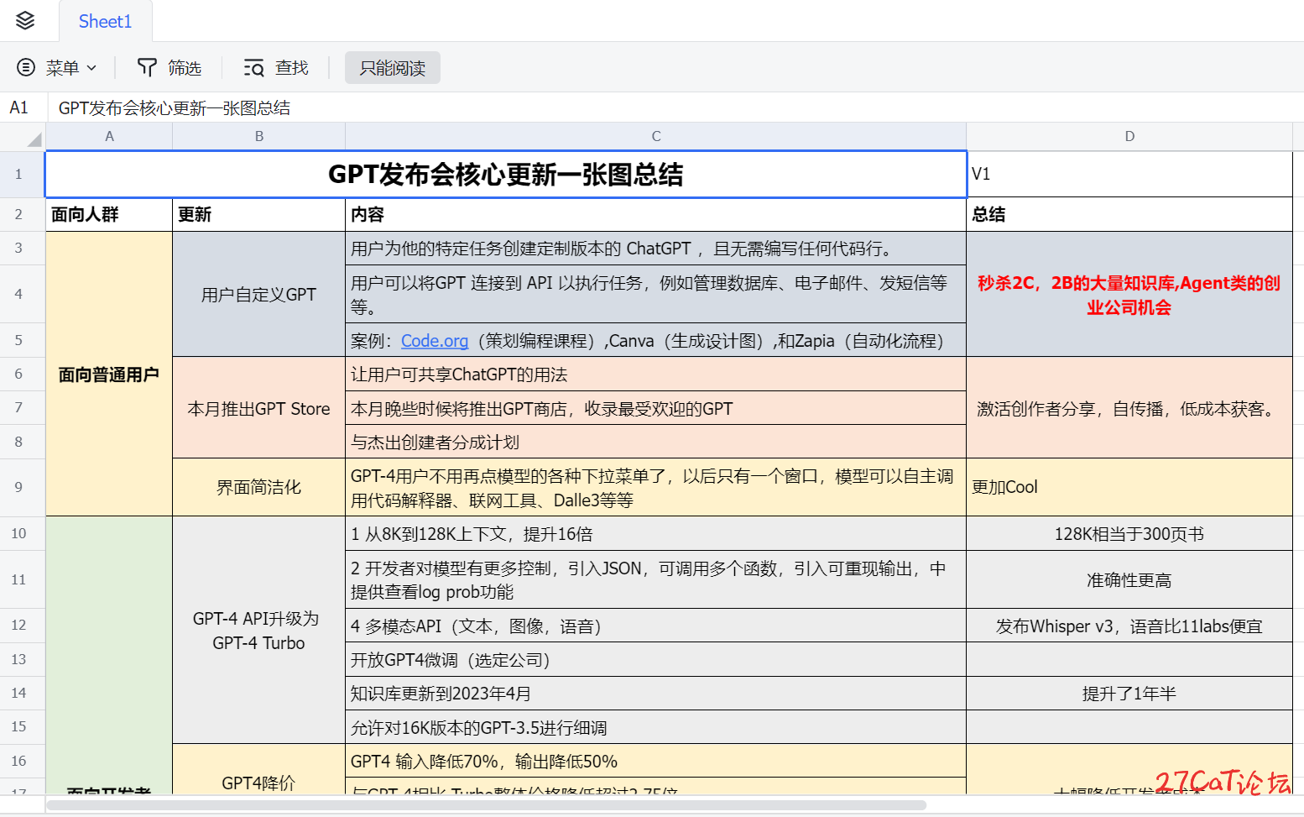The width and height of the screenshot is (1304, 817).
Task: Click the 查找 search icon
Action: click(253, 68)
